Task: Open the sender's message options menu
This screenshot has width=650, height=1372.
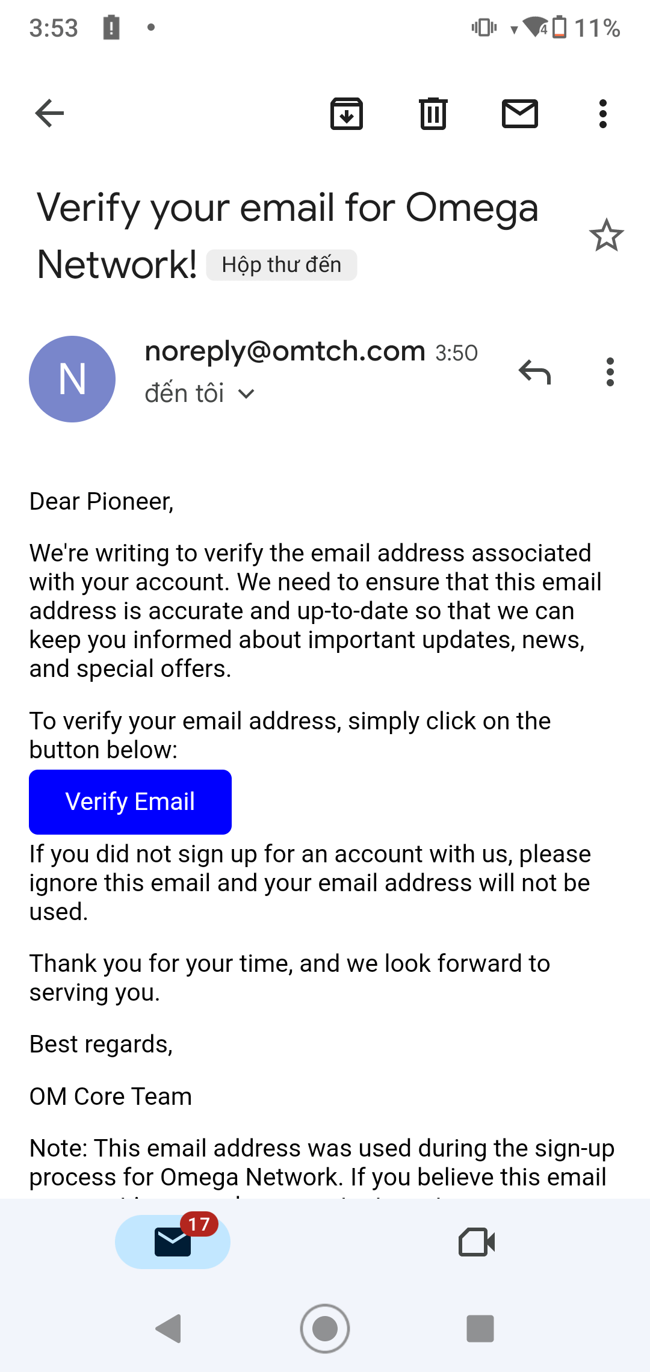Action: pos(610,372)
